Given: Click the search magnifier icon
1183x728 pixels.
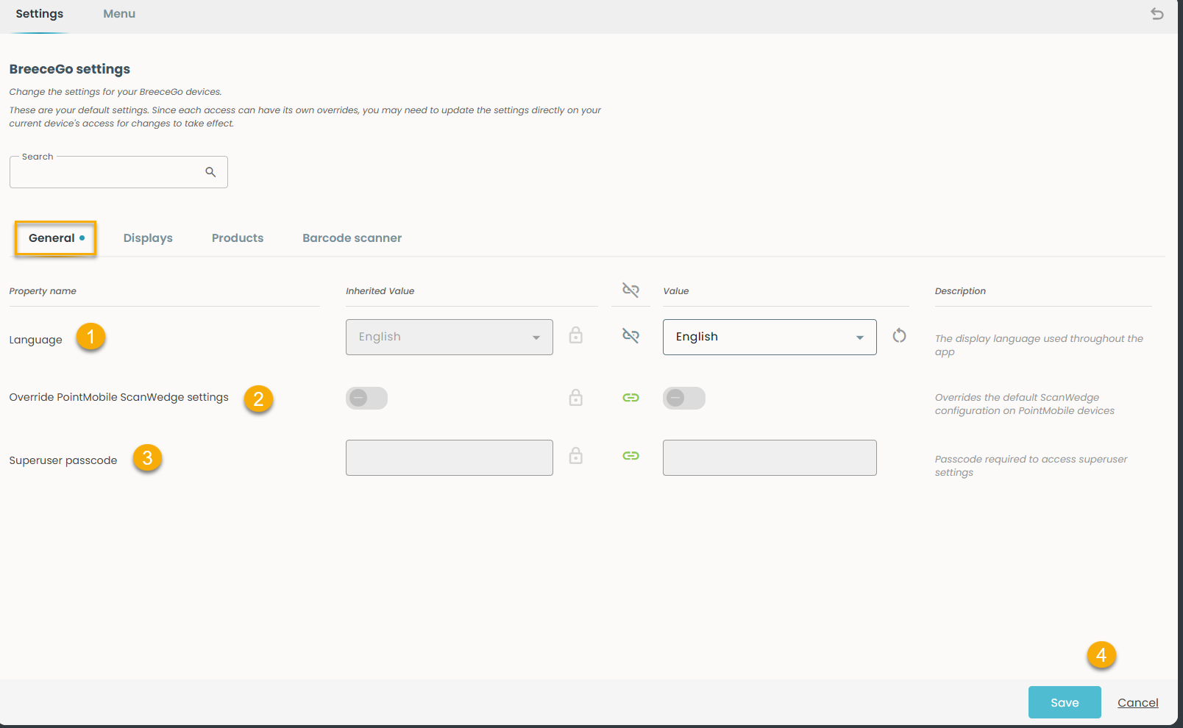Looking at the screenshot, I should [210, 172].
